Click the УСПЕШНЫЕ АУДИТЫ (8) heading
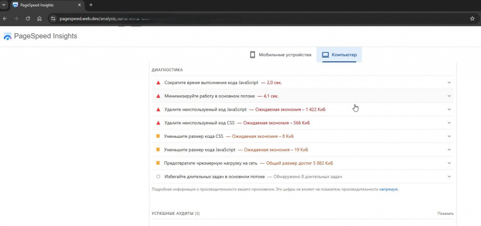Viewport: 481px width, 226px height. coord(176,213)
